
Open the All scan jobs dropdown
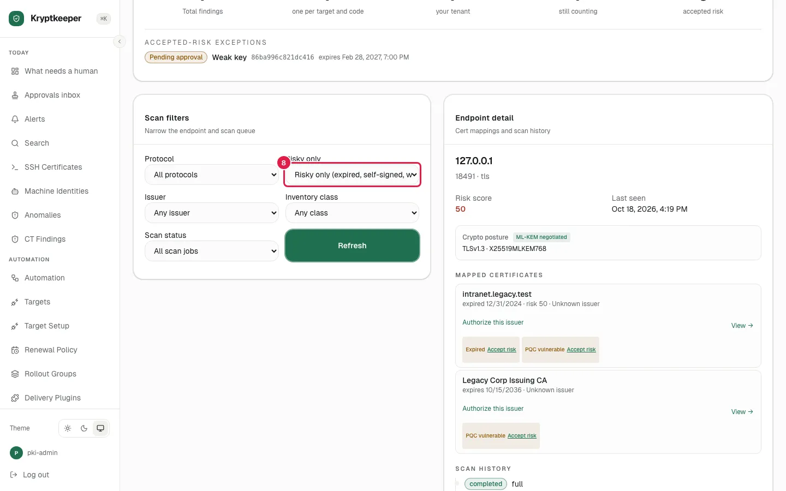[212, 251]
